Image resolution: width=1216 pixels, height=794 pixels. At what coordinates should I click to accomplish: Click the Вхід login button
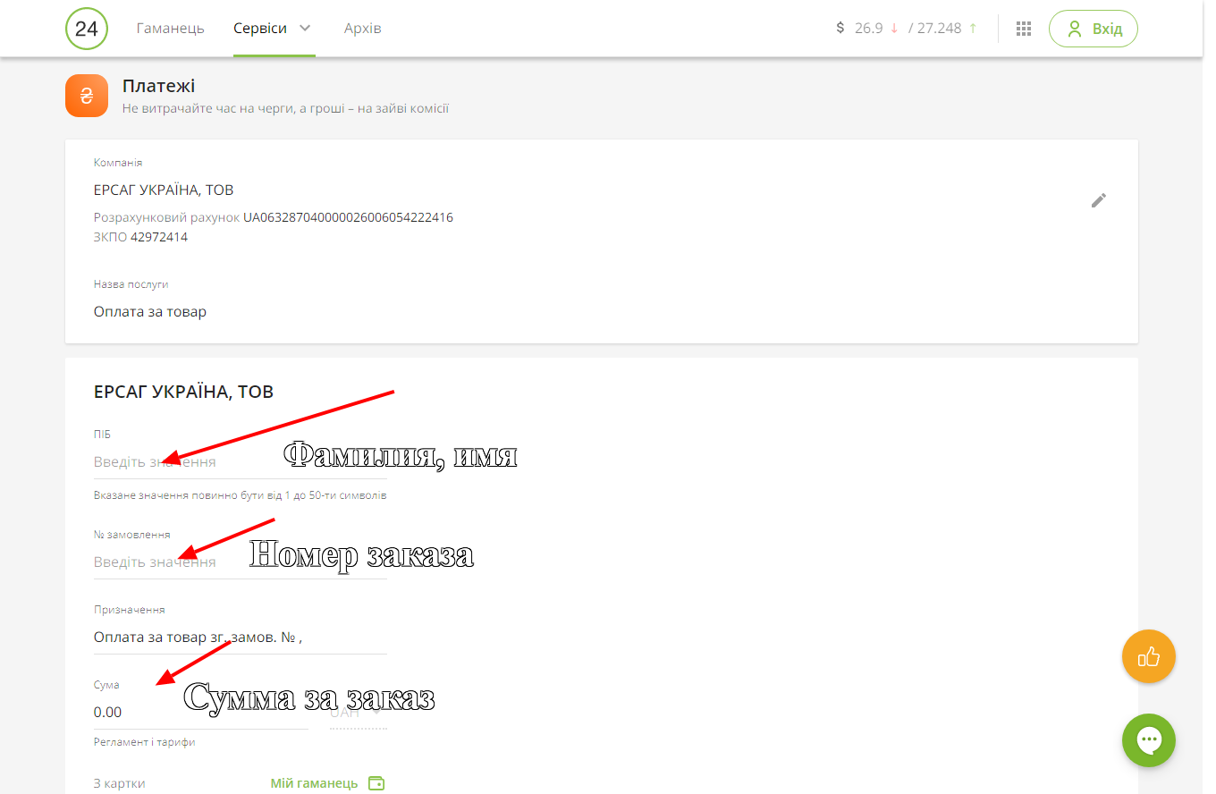click(x=1094, y=29)
